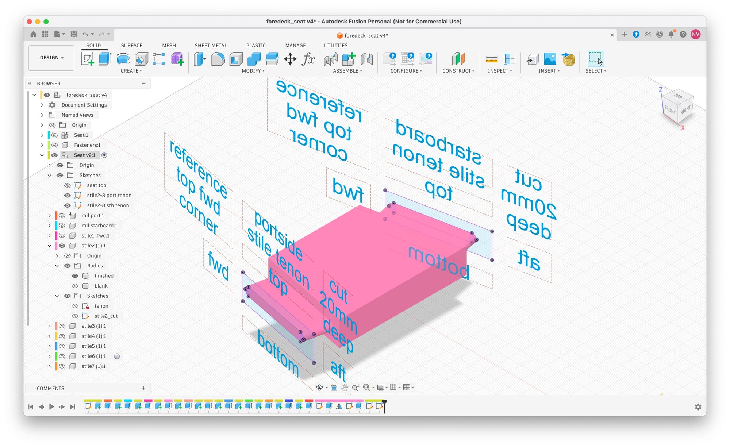Open the Job Status clock icon
This screenshot has height=447, width=730.
660,34
